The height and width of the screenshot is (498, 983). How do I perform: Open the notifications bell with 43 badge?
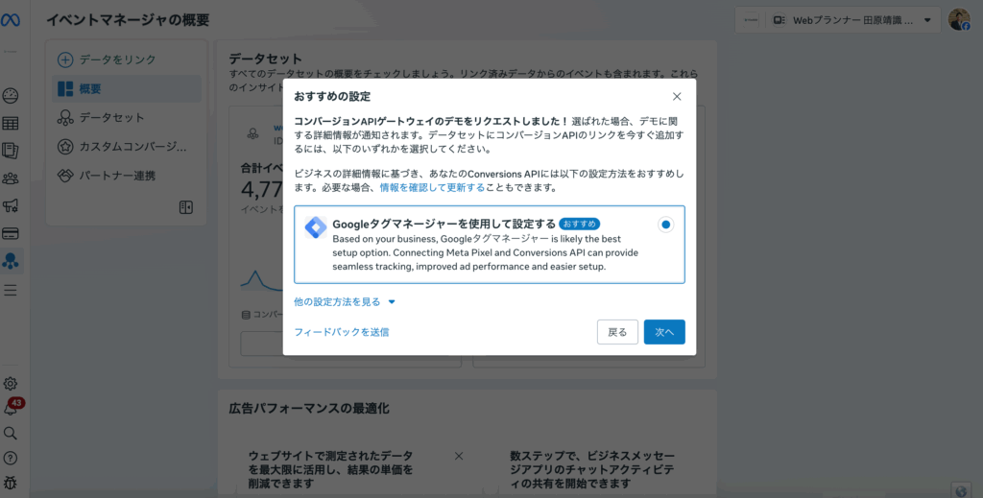click(x=11, y=410)
